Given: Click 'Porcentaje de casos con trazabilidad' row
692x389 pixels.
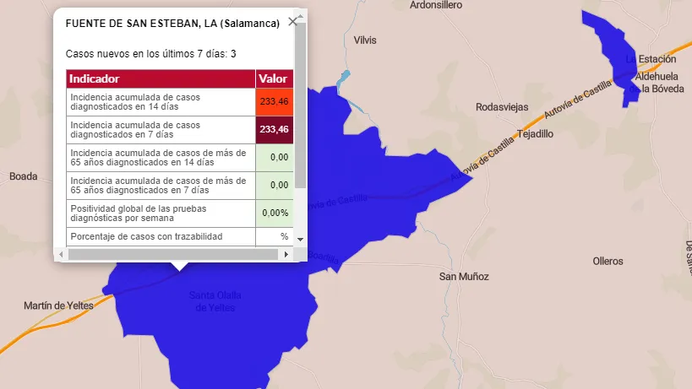Looking at the screenshot, I should [161, 236].
